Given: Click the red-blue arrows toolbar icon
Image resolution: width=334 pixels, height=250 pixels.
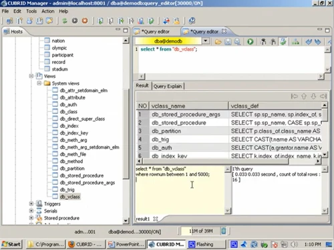Looking at the screenshot, I should pos(166,21).
